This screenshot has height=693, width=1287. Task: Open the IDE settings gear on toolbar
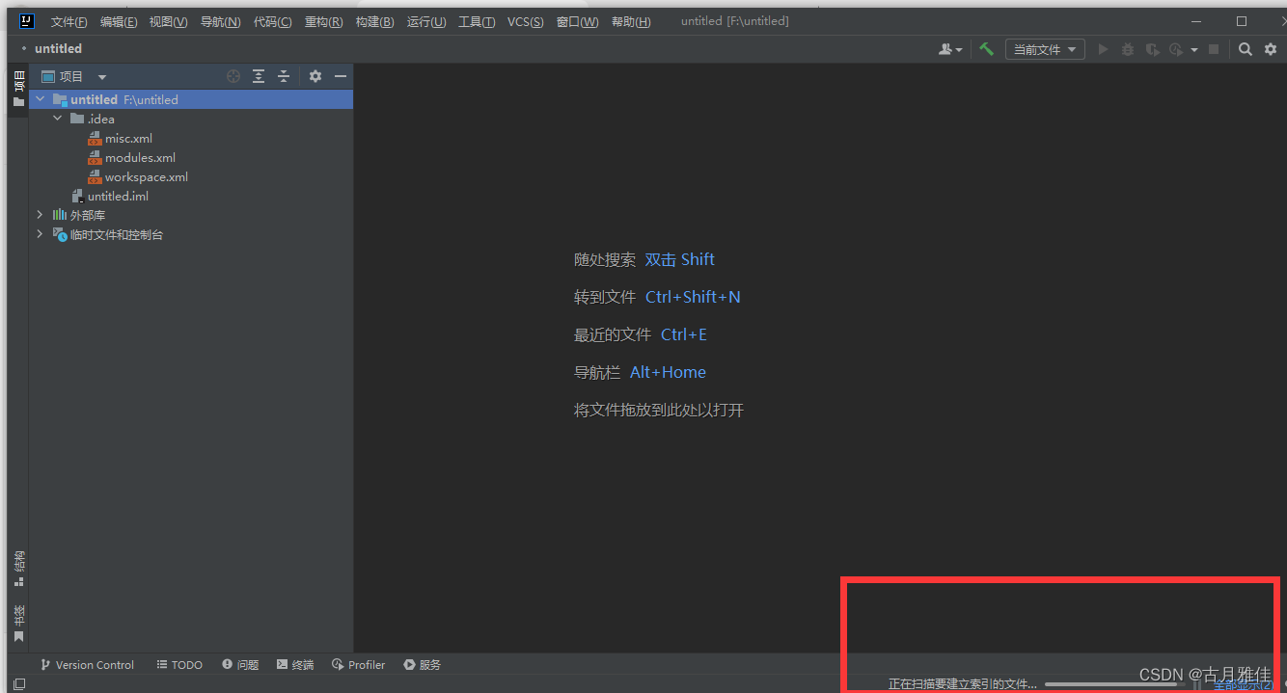coord(1270,48)
